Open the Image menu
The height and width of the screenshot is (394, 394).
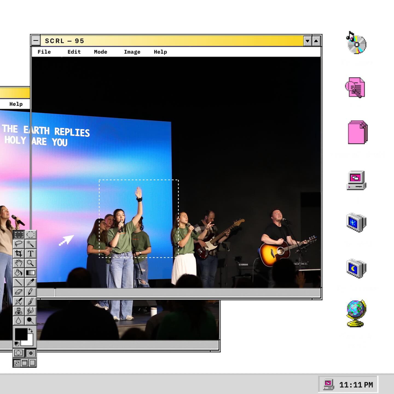[132, 52]
